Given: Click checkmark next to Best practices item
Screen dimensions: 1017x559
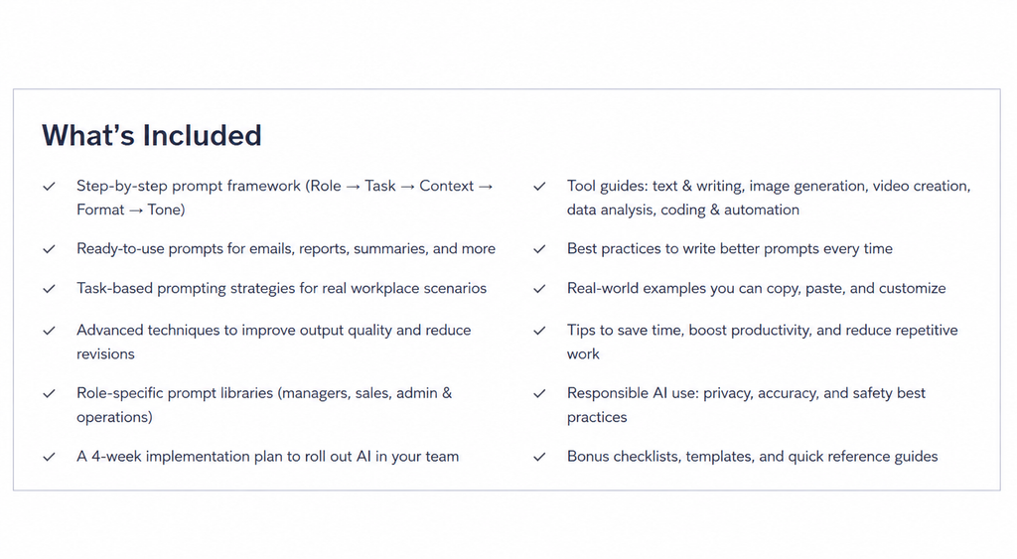Looking at the screenshot, I should click(539, 249).
